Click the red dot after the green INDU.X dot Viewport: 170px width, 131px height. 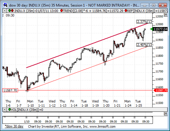pyautogui.click(x=12, y=10)
